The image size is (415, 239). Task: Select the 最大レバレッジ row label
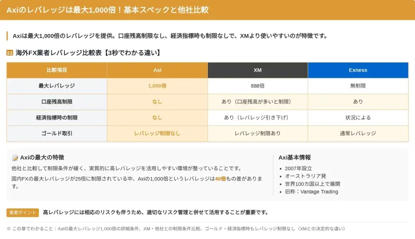57,86
